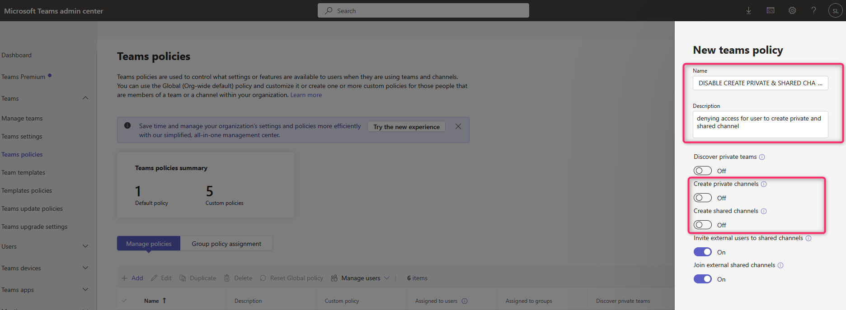Open Templates policies page
Screen dimensions: 846x310
pos(27,190)
